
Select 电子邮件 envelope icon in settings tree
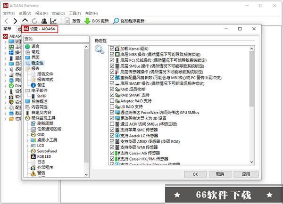27,90
